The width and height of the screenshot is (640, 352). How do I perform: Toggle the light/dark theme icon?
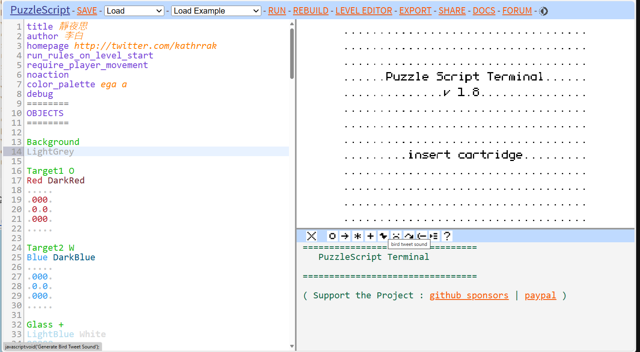[543, 11]
